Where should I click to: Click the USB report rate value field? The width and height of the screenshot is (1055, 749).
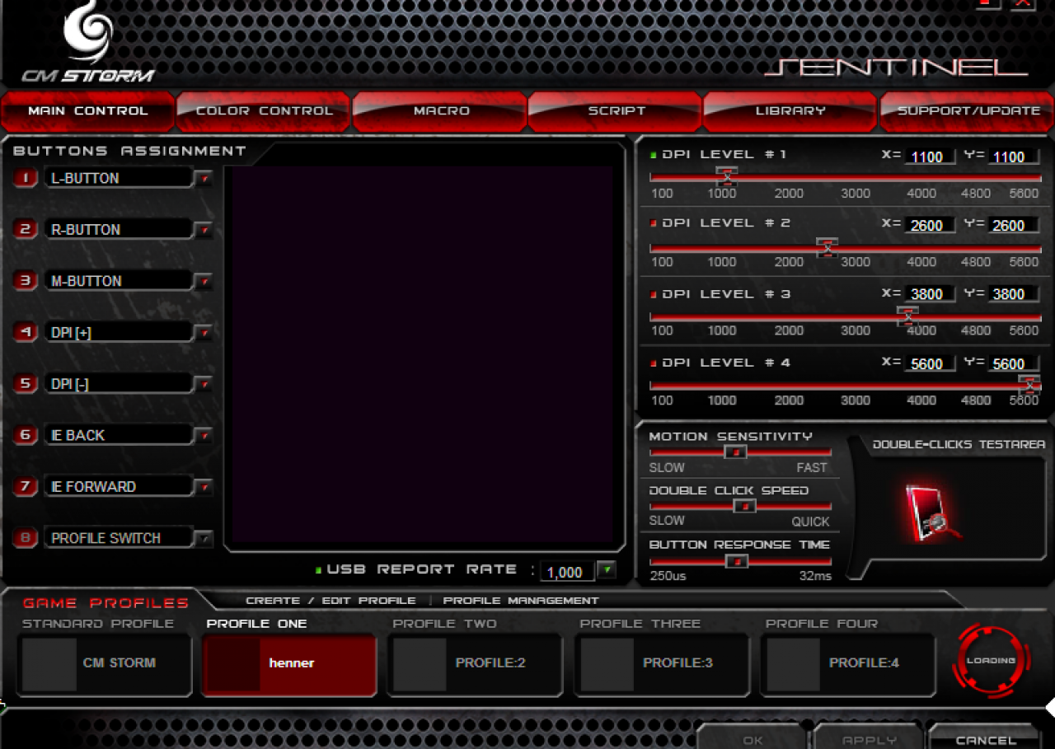pos(567,572)
